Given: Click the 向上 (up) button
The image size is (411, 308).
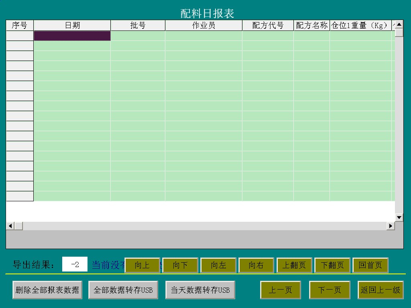Looking at the screenshot, I should click(142, 265).
